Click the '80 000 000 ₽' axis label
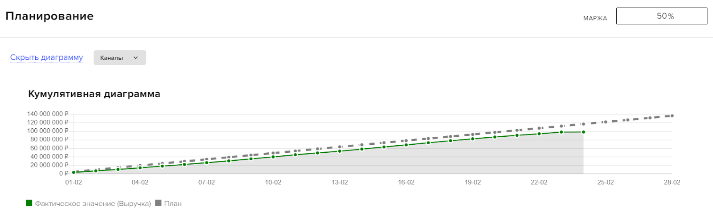The width and height of the screenshot is (713, 214). pyautogui.click(x=49, y=139)
